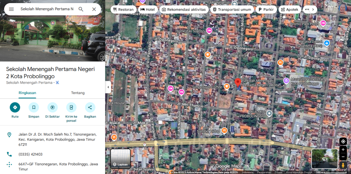
Task: Open the hamburger main menu
Action: point(11,9)
